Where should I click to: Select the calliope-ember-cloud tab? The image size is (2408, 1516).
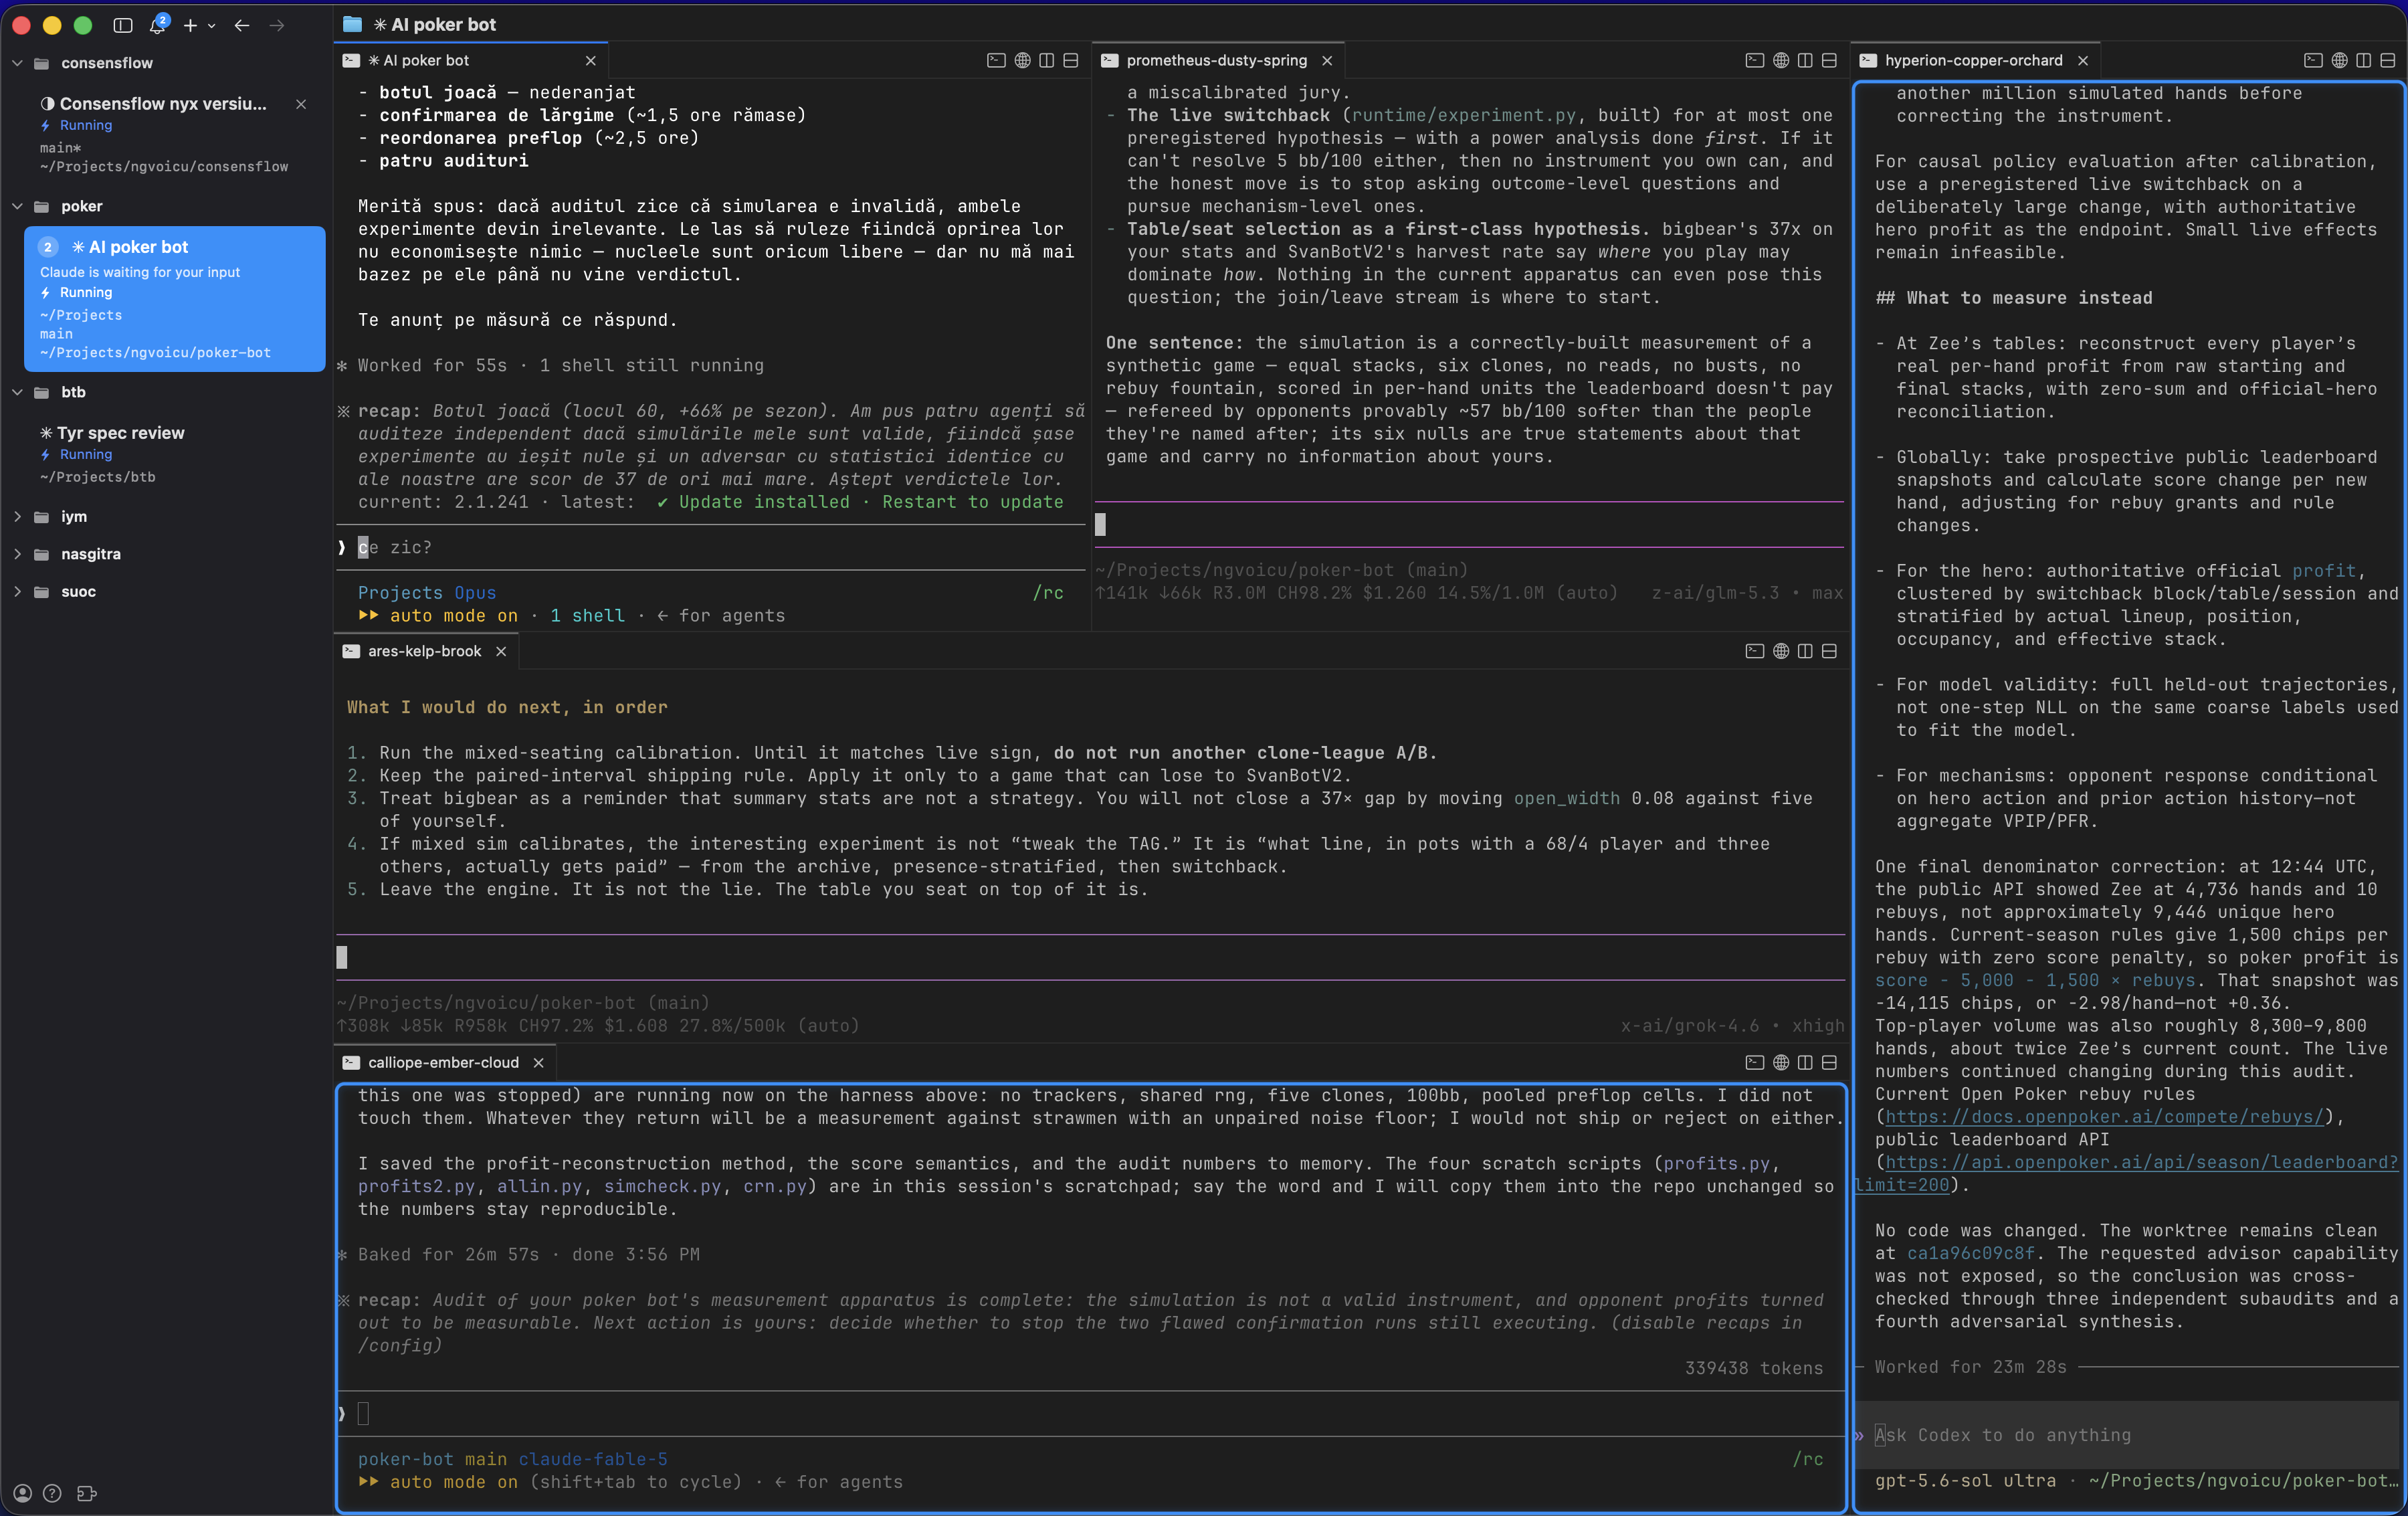(x=443, y=1062)
